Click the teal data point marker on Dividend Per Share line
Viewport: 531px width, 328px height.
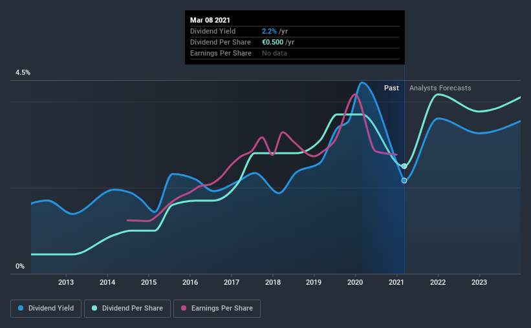tap(404, 166)
